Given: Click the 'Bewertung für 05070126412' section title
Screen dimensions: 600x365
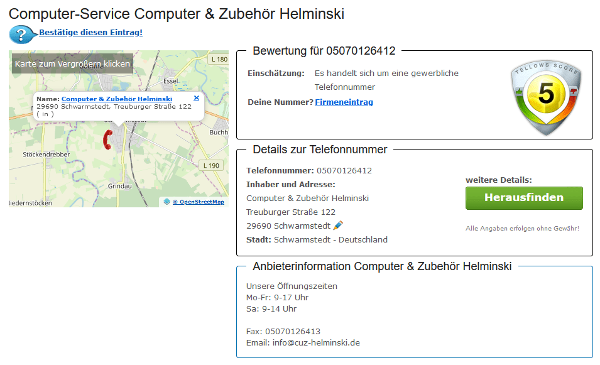Looking at the screenshot, I should pos(324,51).
